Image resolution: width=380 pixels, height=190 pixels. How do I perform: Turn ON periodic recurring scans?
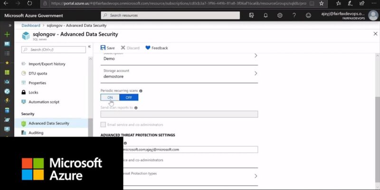point(110,97)
